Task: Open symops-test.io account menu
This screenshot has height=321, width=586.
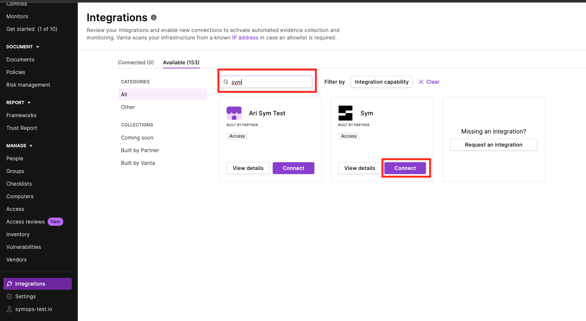Action: click(x=33, y=309)
